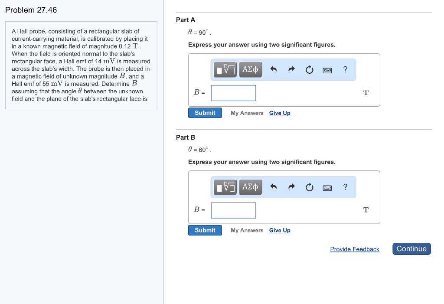Viewport: 444px width, 304px height.
Task: Give up on Part A
Action: point(280,113)
